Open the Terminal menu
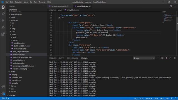Screen dimensions: 178x100 (x=42, y=2)
